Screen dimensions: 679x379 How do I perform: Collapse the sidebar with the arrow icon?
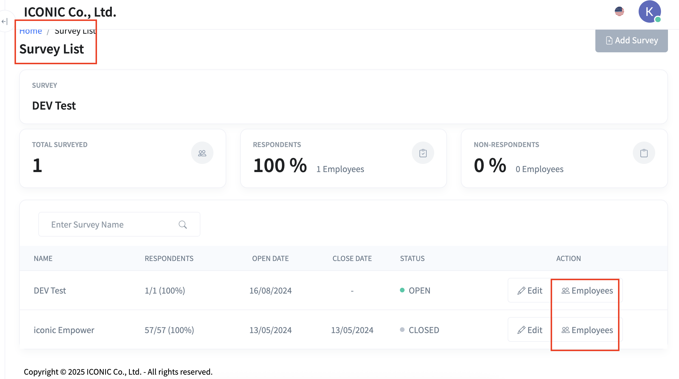coord(4,22)
